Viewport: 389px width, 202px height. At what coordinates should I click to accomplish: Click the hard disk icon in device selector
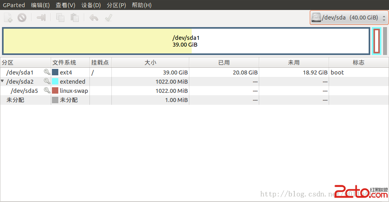(x=316, y=17)
